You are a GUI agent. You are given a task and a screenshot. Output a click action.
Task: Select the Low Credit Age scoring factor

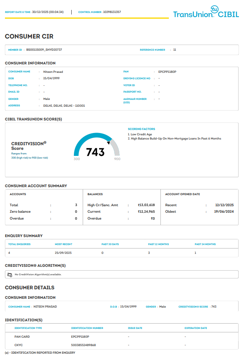tap(140, 134)
